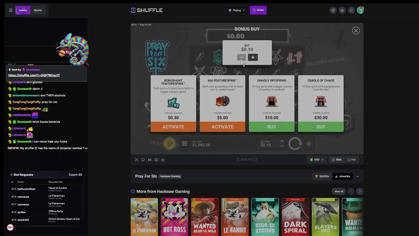Select Divine Queen: Heart of Ice request

click(64, 219)
